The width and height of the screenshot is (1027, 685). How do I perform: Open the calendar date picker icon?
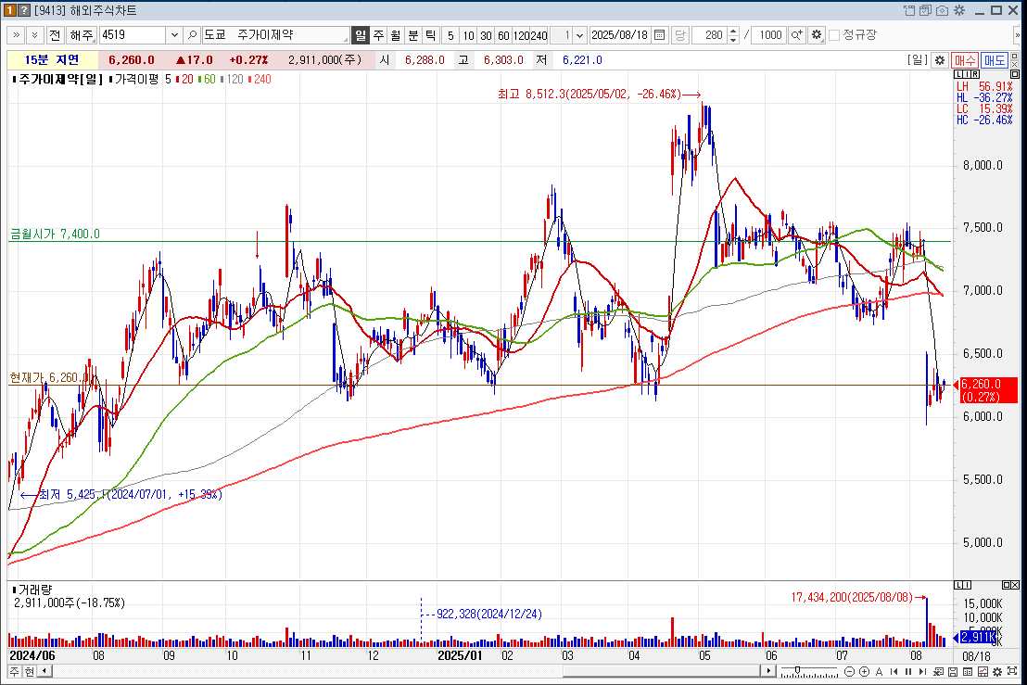point(660,35)
